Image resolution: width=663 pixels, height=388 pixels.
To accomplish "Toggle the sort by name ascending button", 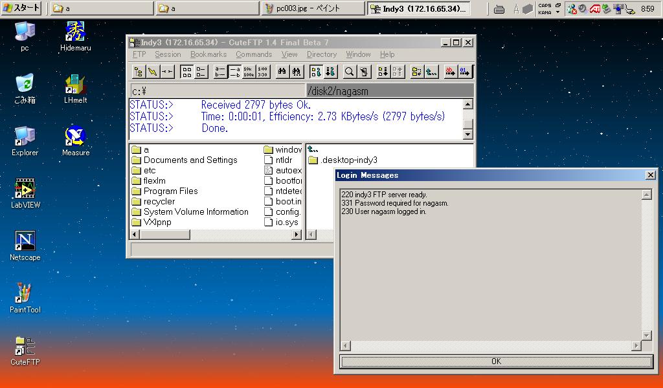I will (220, 72).
